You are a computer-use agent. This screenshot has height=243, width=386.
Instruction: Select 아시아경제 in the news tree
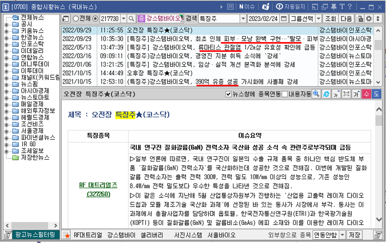35,91
